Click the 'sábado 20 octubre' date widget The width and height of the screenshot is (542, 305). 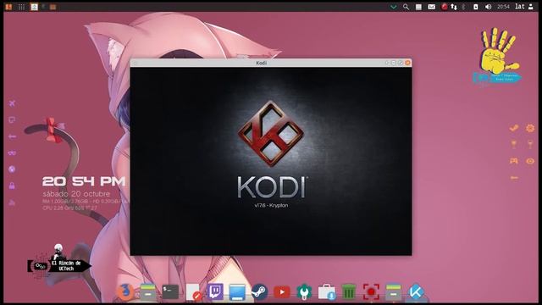point(76,194)
